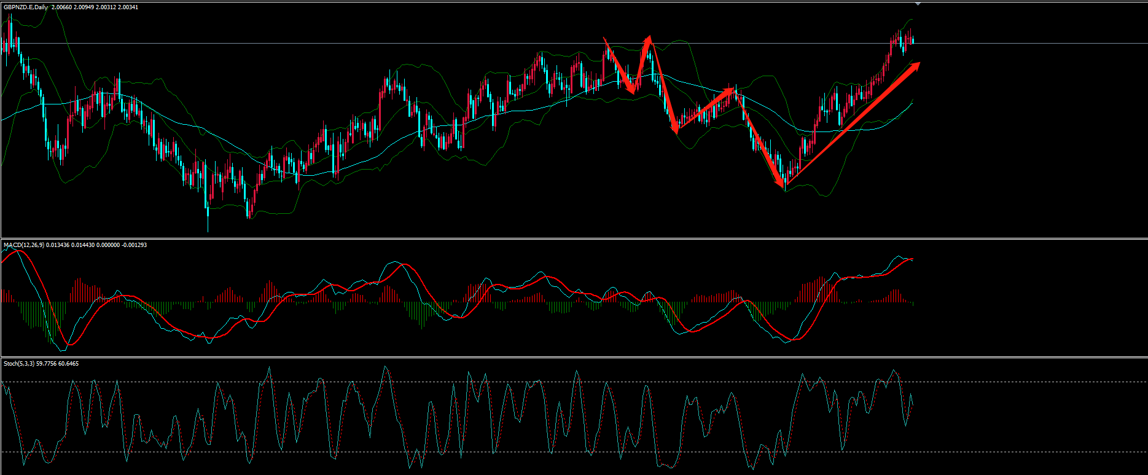The width and height of the screenshot is (1148, 475).
Task: Click the lower dashed Stochastic level line
Action: (1013, 452)
